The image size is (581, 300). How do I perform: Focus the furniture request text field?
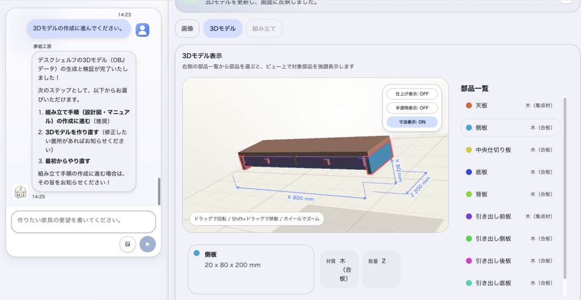tap(83, 222)
